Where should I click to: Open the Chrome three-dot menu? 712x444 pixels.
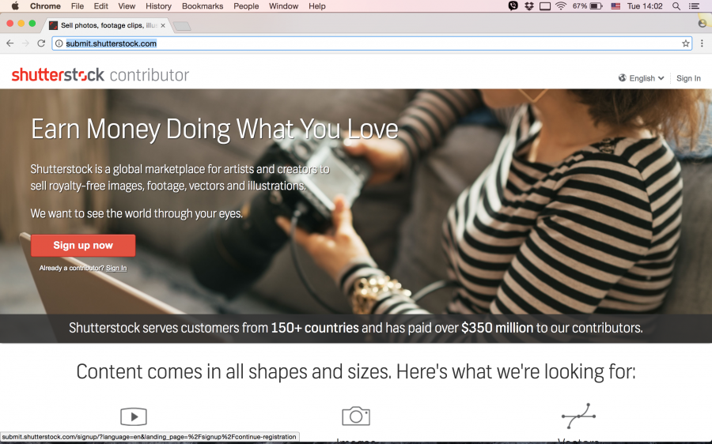tap(702, 43)
